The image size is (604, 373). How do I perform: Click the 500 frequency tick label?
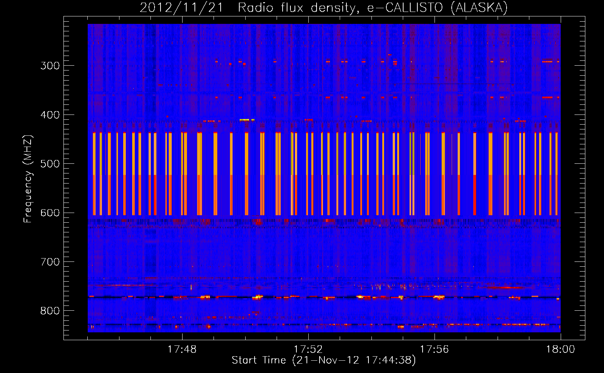pyautogui.click(x=50, y=164)
